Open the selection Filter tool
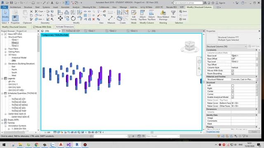This screenshot has height=148, width=264. point(173,14)
